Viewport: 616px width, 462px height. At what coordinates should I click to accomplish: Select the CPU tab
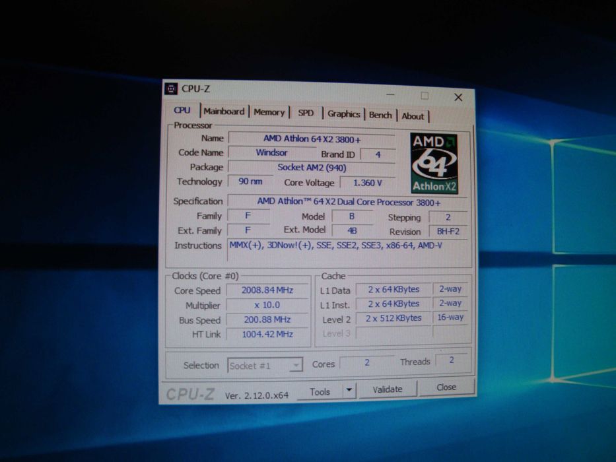coord(182,110)
